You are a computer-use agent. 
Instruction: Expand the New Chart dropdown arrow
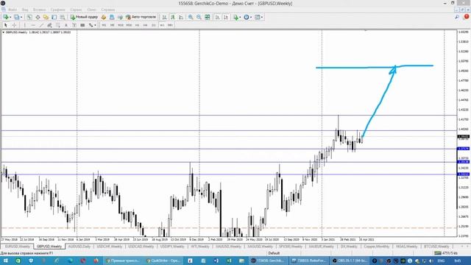pos(10,17)
